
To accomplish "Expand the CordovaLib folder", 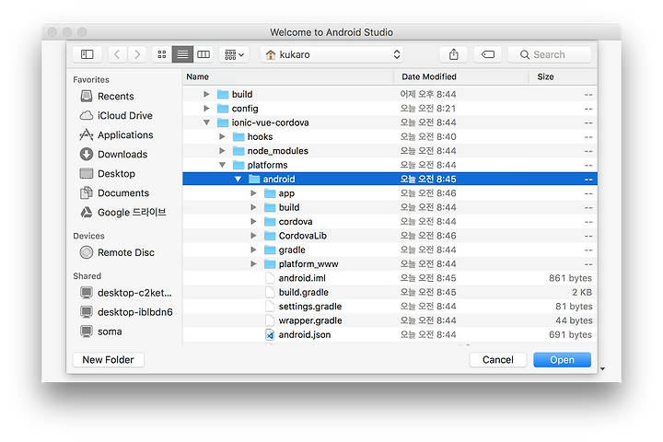I will click(x=253, y=236).
